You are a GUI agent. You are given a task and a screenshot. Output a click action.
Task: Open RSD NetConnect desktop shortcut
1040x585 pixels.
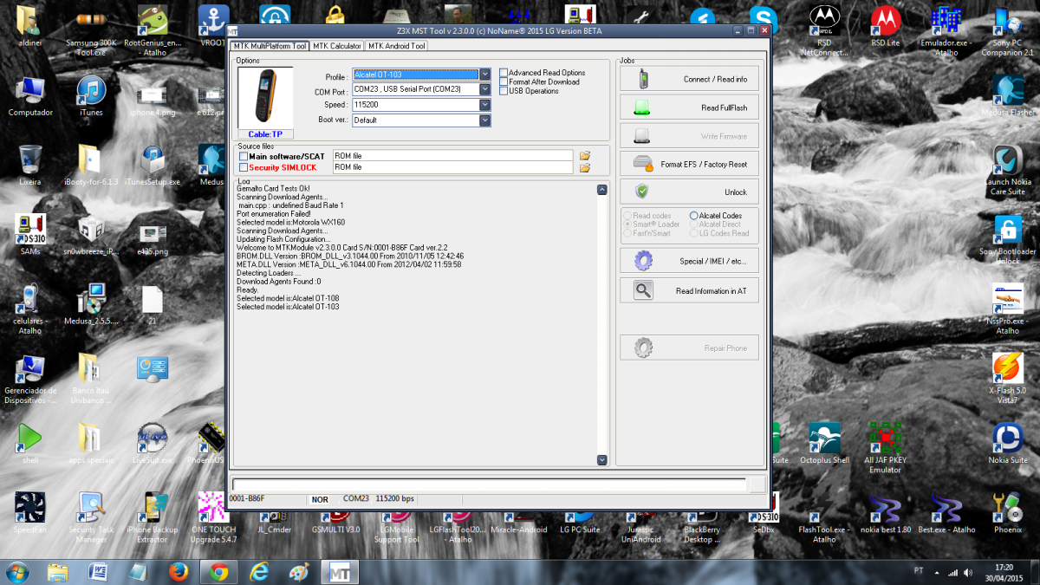click(x=823, y=31)
